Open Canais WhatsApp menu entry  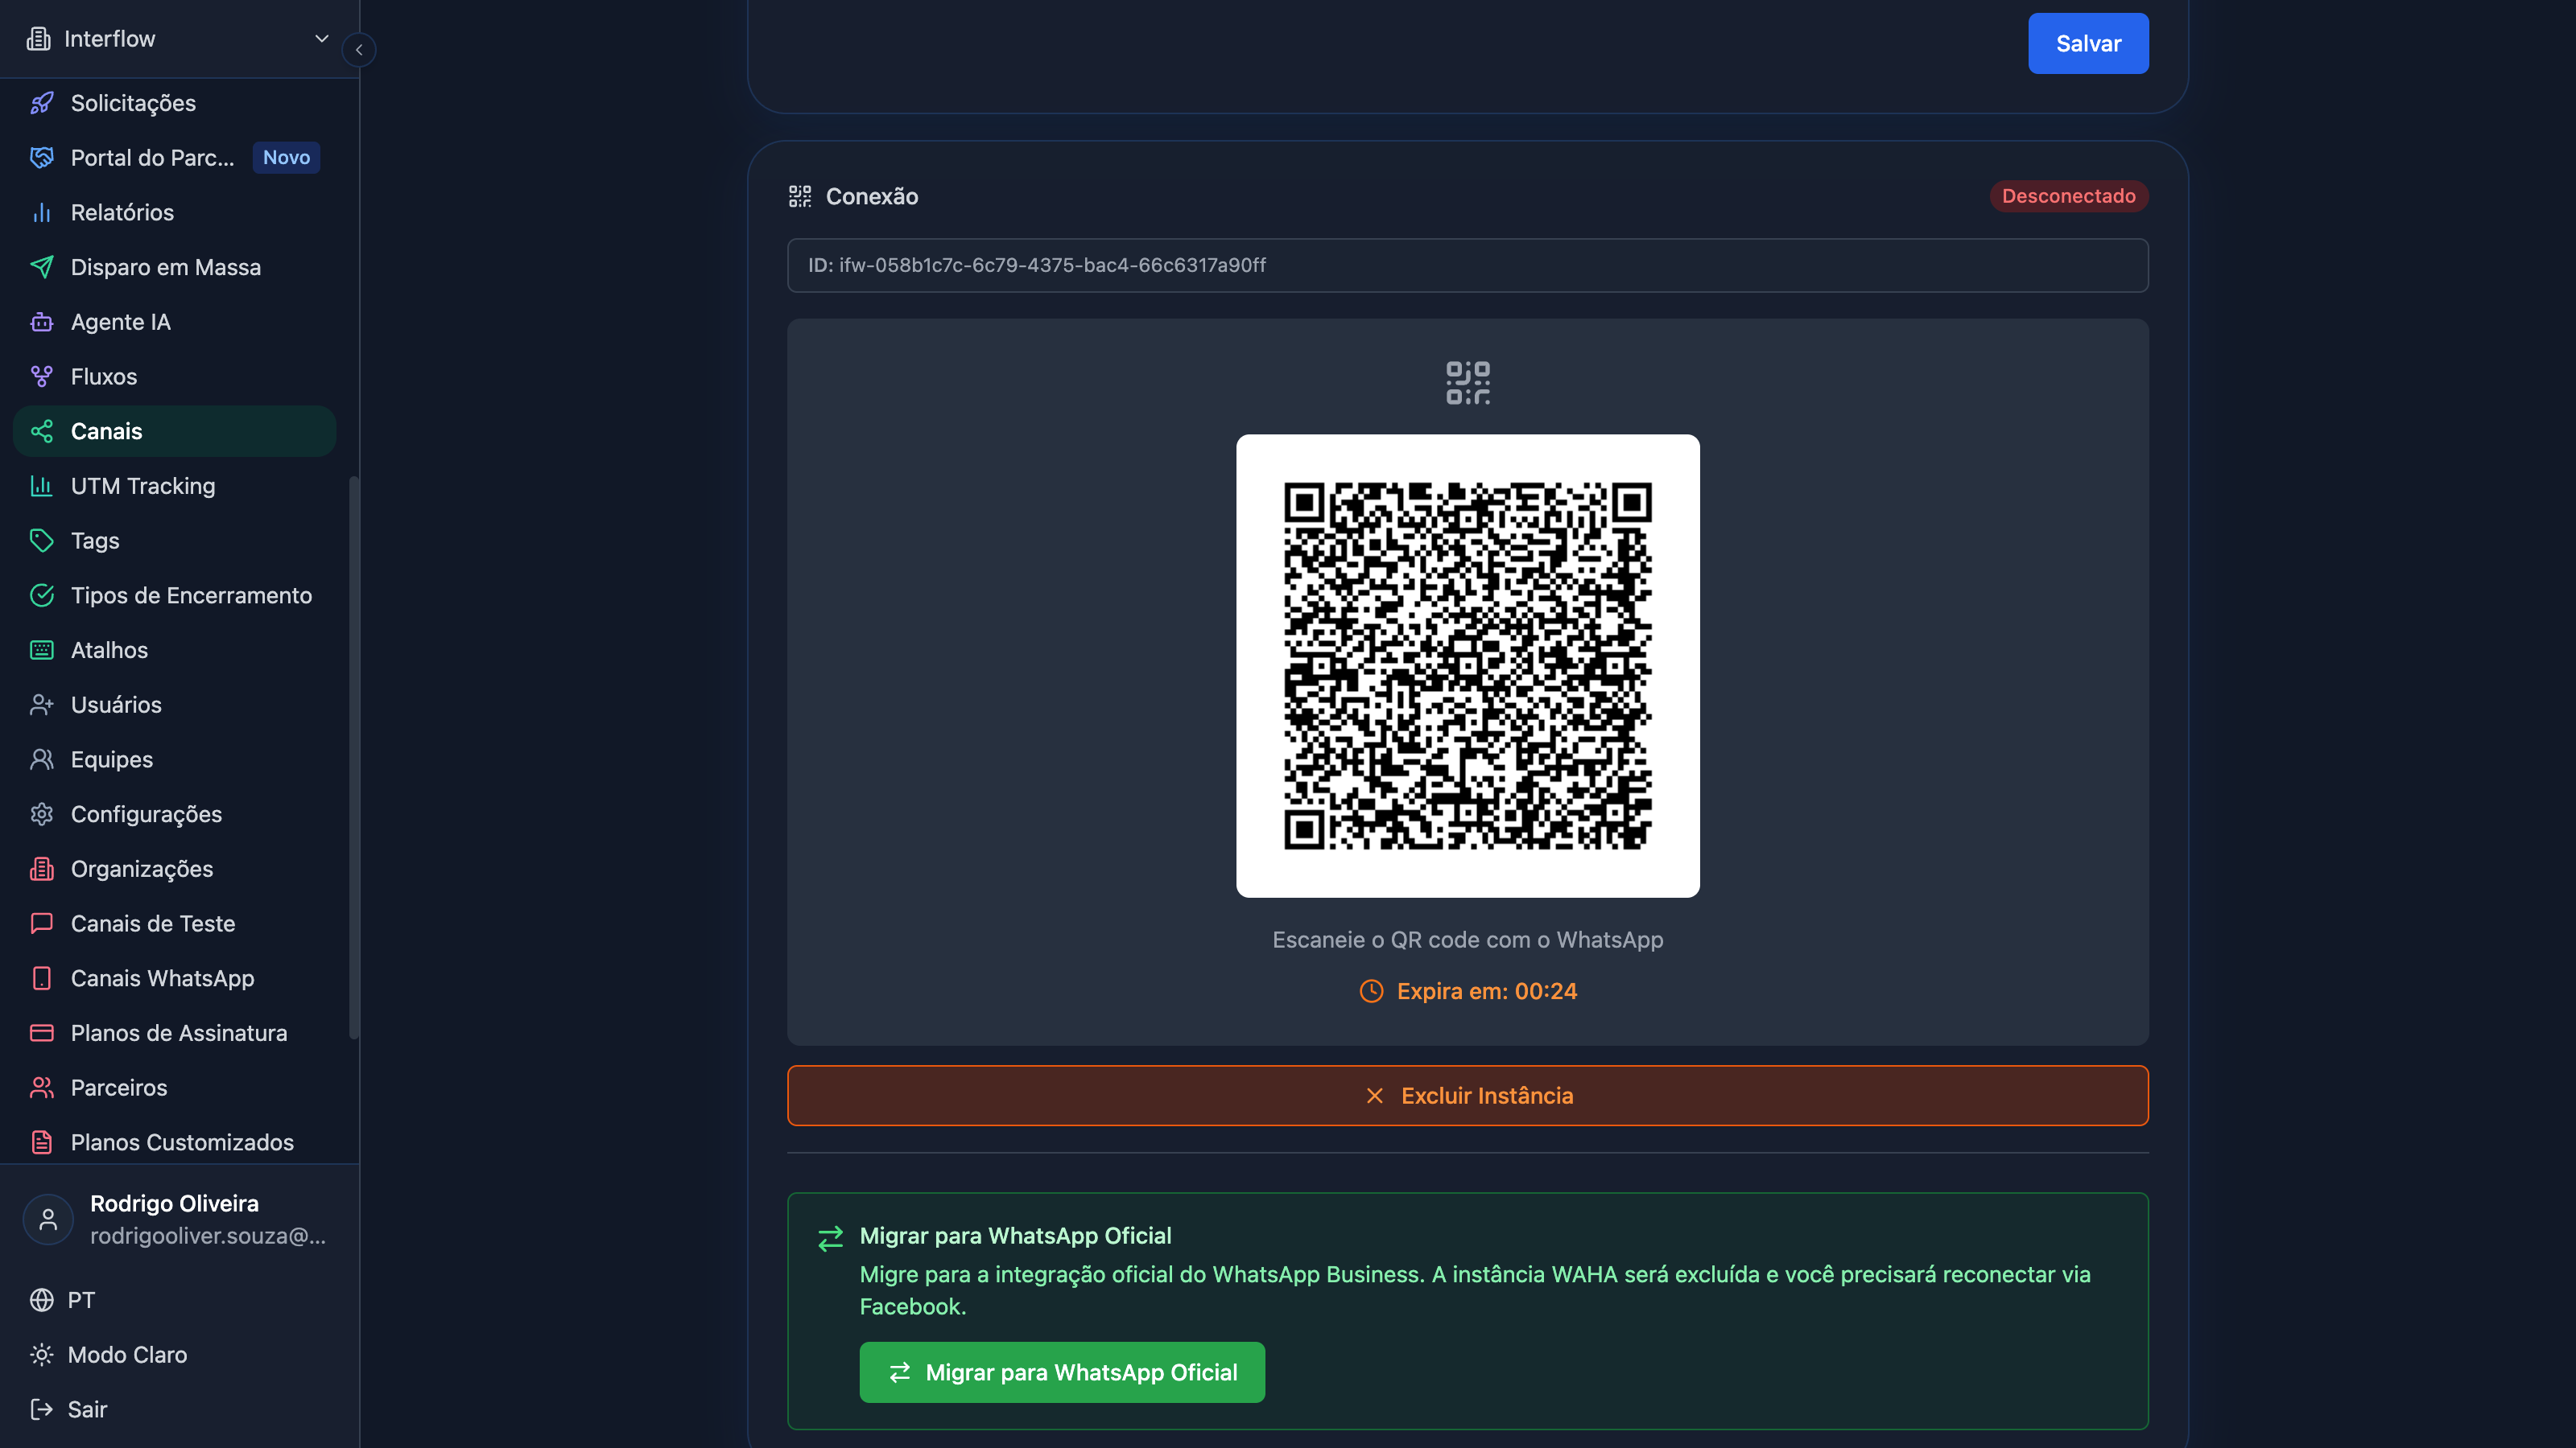[175, 978]
